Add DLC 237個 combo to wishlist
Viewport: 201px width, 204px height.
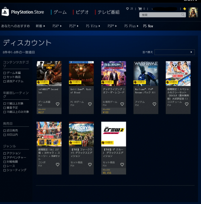click(x=58, y=164)
